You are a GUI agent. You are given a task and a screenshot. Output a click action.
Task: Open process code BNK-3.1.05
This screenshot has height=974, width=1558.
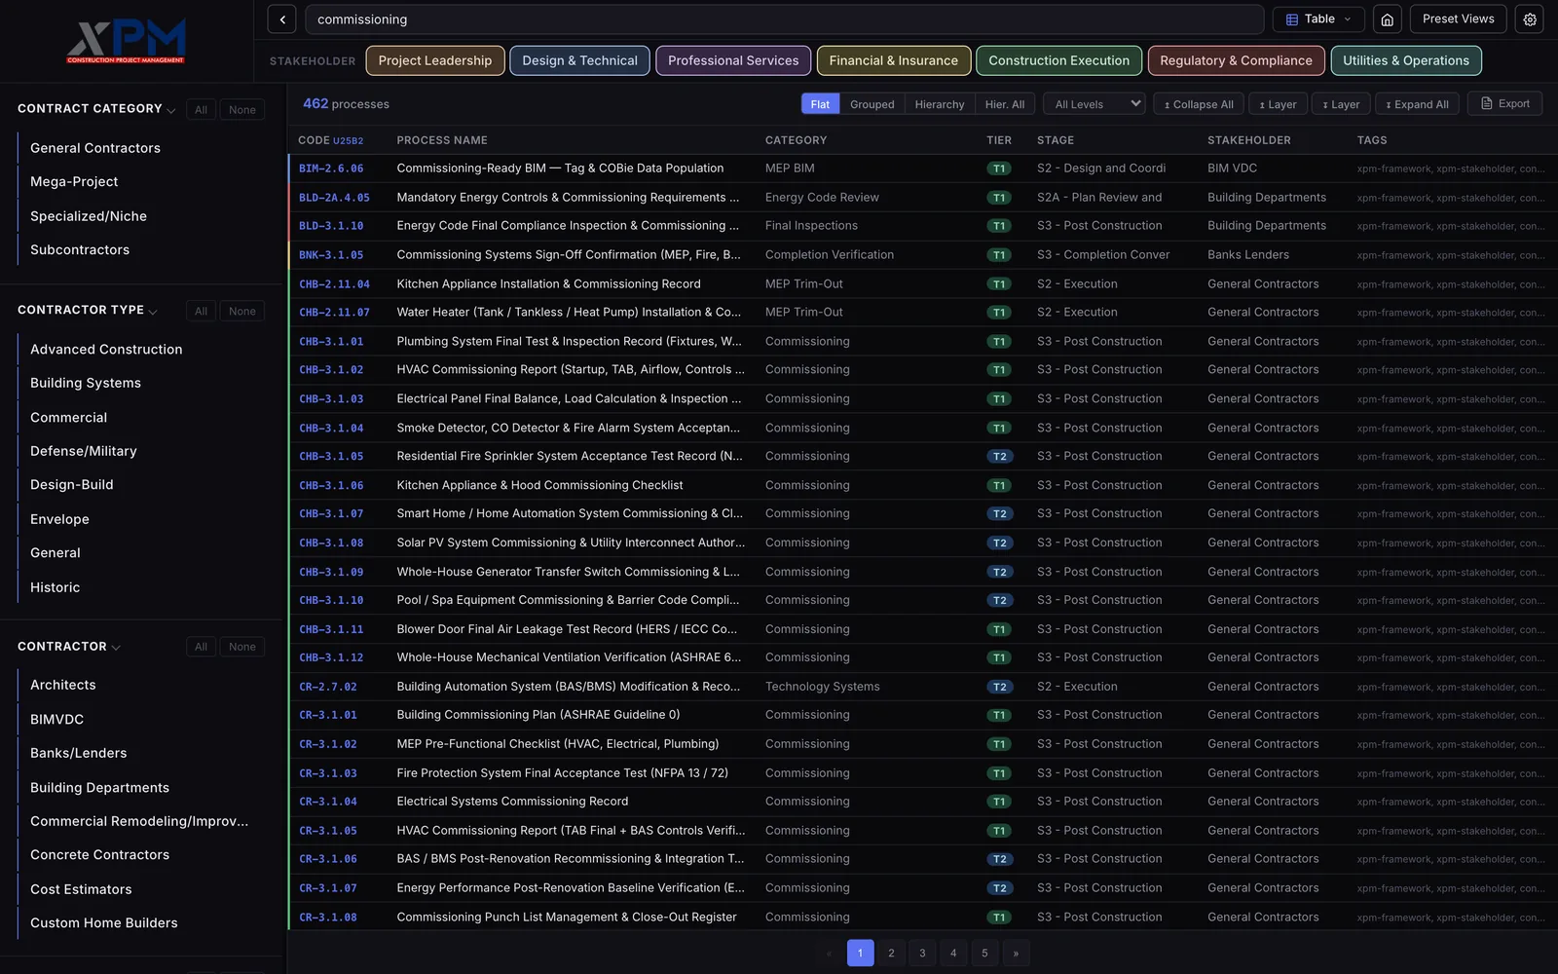[x=331, y=255]
